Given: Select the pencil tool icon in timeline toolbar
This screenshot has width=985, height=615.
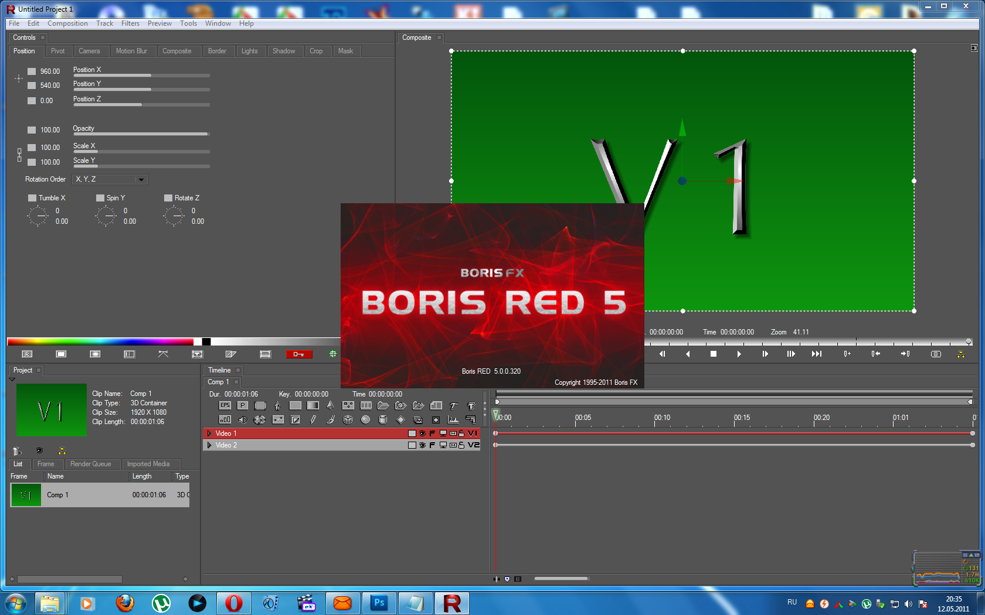Looking at the screenshot, I should click(313, 420).
